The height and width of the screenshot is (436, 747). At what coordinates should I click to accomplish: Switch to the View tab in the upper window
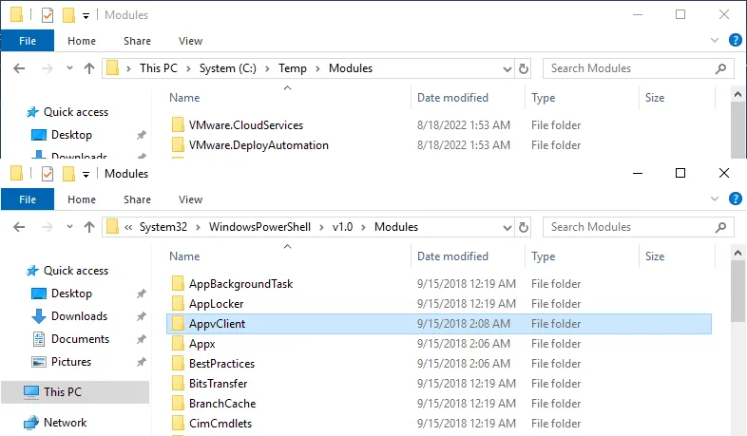point(190,41)
